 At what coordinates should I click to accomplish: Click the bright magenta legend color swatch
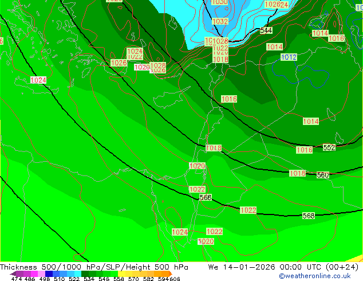coord(34,274)
